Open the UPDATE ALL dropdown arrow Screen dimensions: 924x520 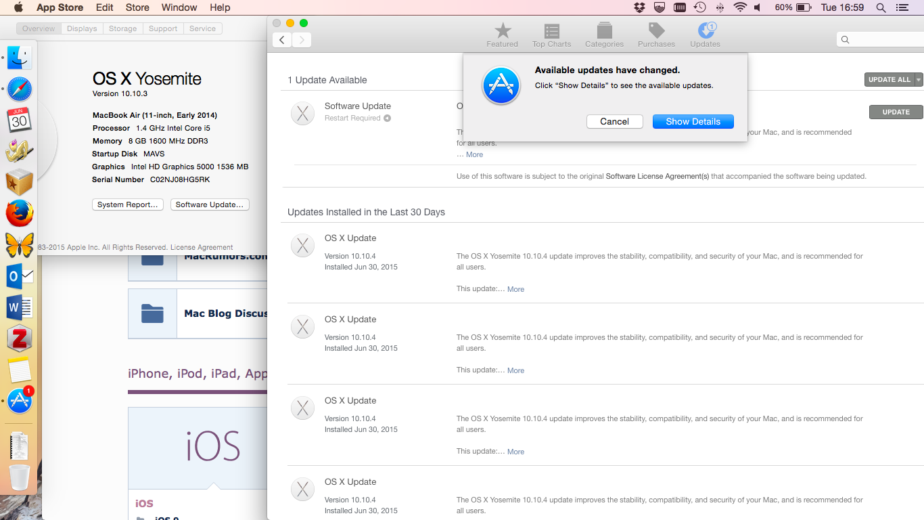point(919,80)
